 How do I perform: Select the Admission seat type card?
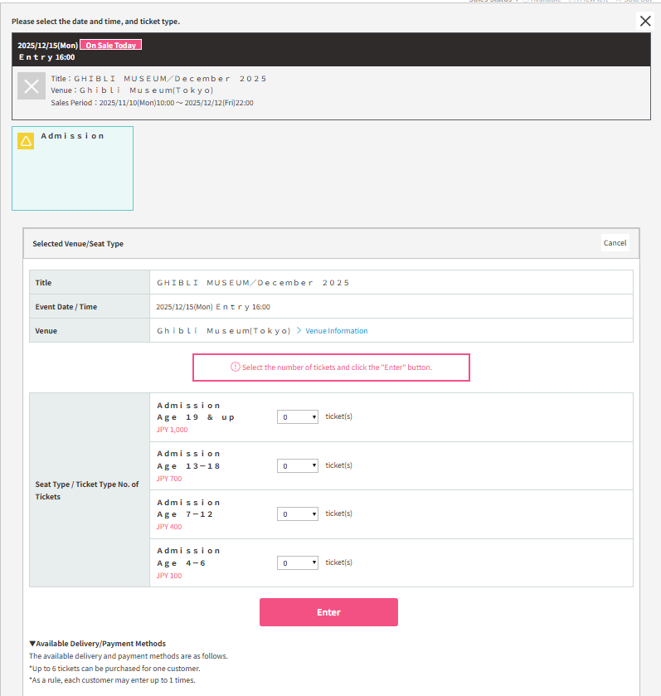point(73,168)
